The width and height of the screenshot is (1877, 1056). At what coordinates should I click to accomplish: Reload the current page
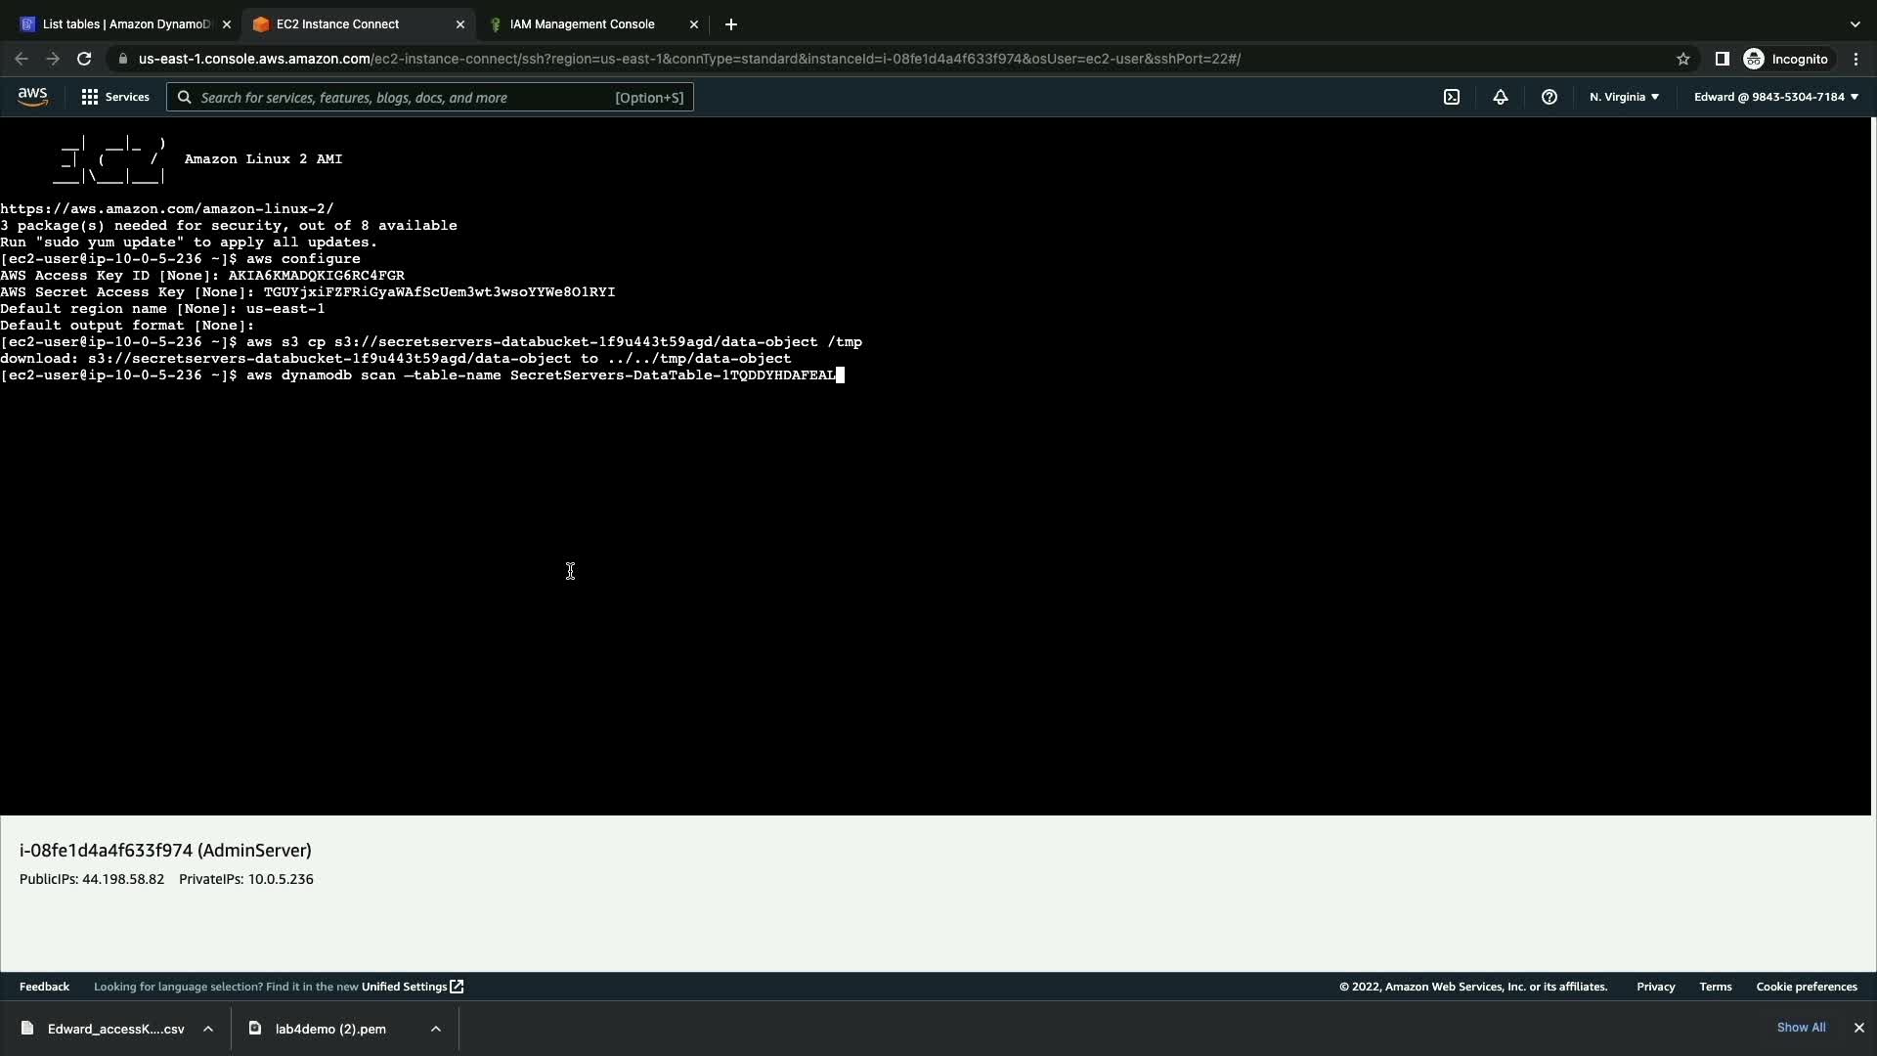pyautogui.click(x=84, y=59)
